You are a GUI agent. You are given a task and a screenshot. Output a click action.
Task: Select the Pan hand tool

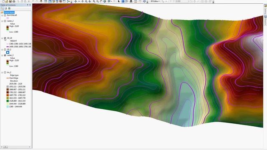[x=101, y=1]
